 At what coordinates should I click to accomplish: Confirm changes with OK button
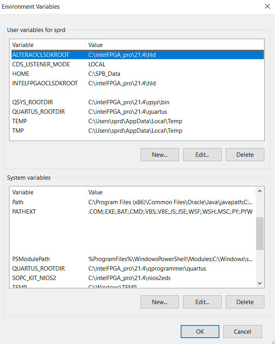[x=200, y=331]
